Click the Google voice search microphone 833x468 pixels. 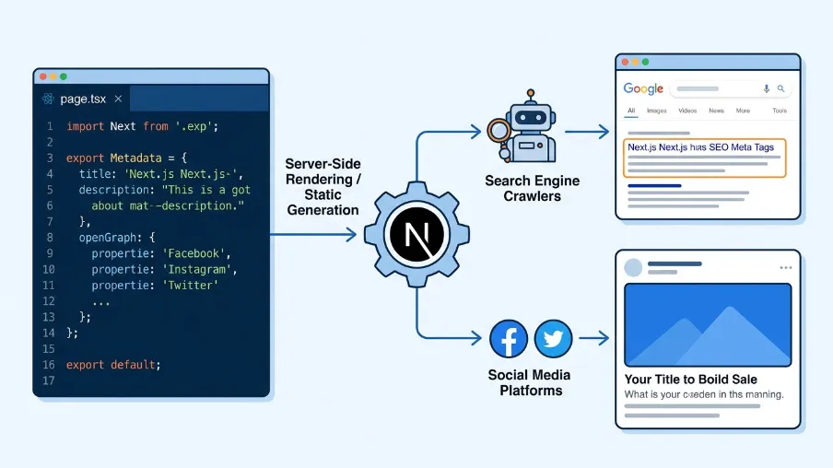766,88
